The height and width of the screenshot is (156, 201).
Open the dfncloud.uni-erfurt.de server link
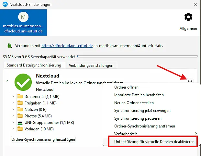click(x=67, y=46)
